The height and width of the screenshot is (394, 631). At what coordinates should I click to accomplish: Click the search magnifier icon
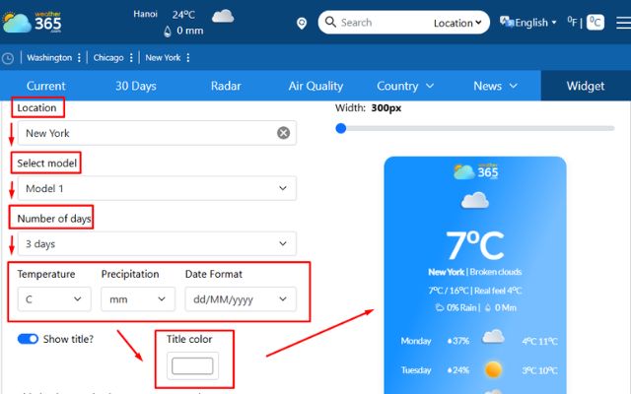[x=330, y=22]
